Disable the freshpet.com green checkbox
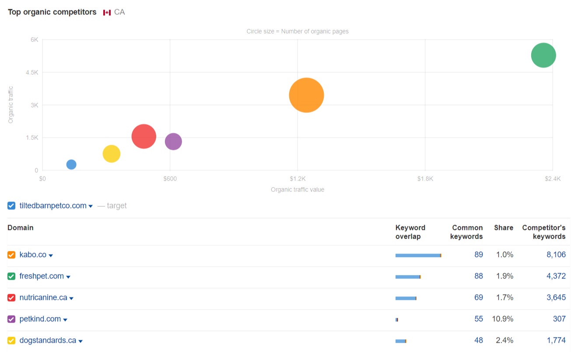Screen dimensions: 578x352 (11, 276)
